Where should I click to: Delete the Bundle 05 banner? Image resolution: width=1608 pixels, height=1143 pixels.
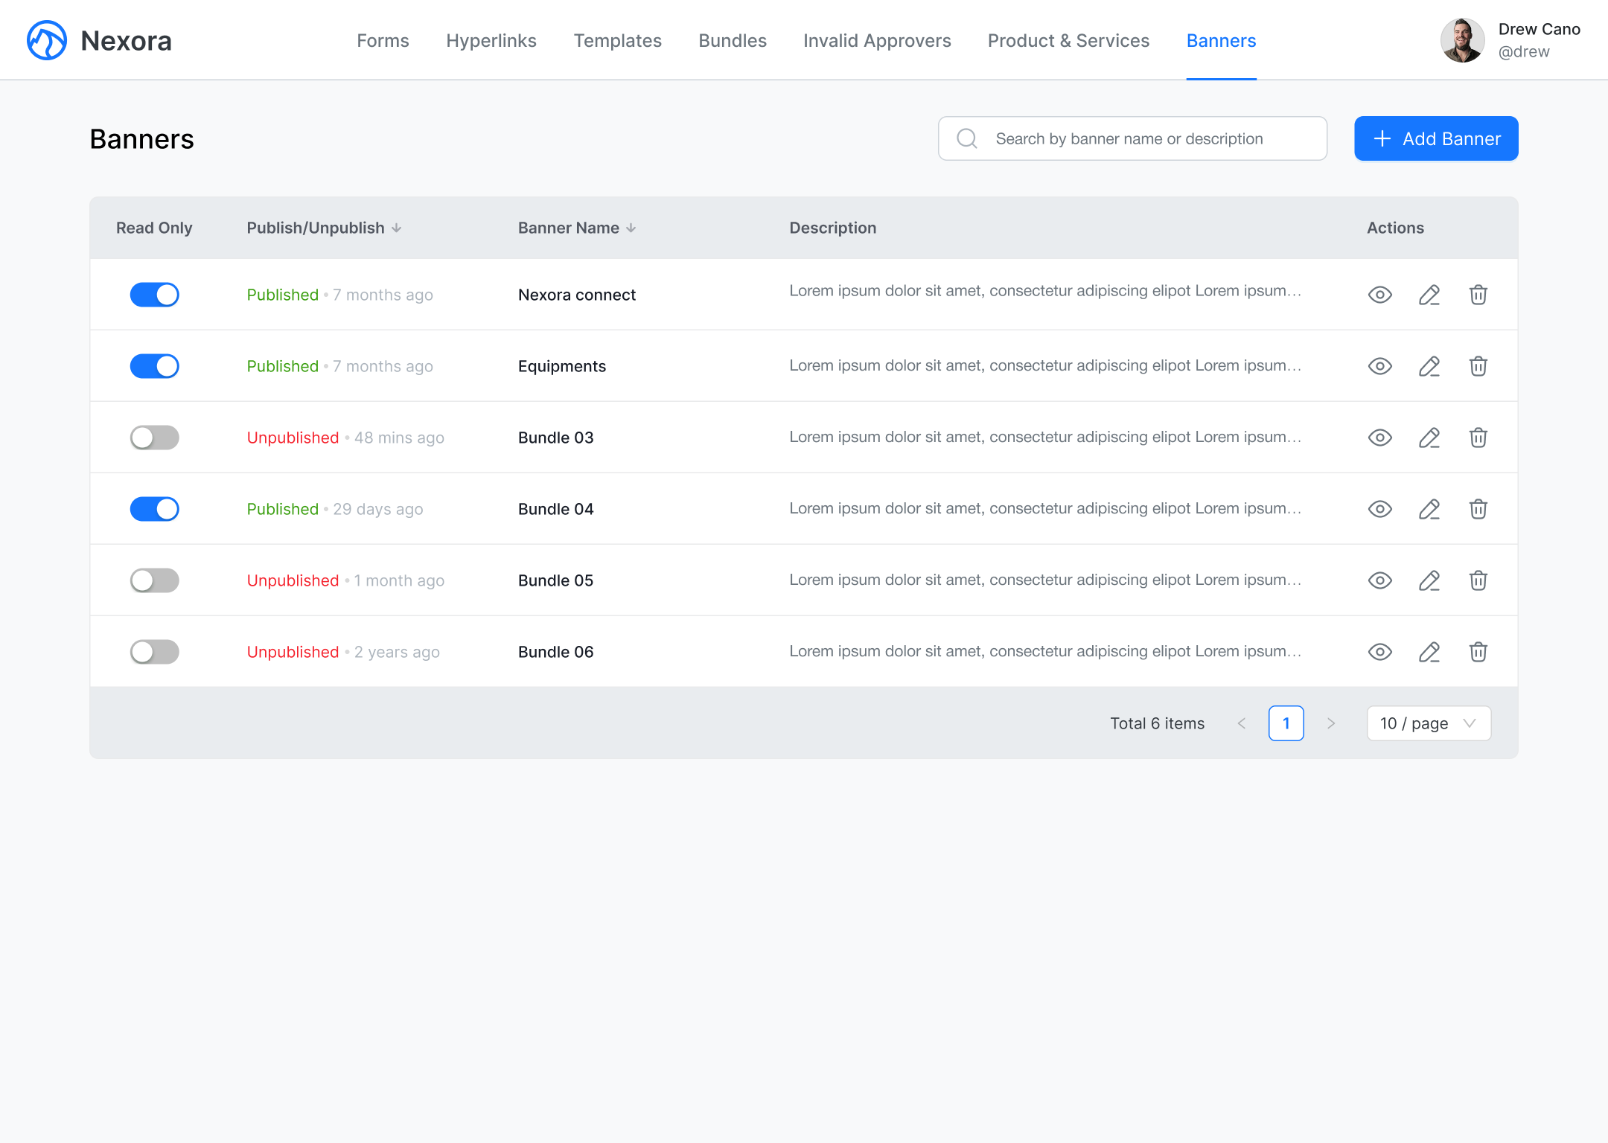tap(1478, 580)
